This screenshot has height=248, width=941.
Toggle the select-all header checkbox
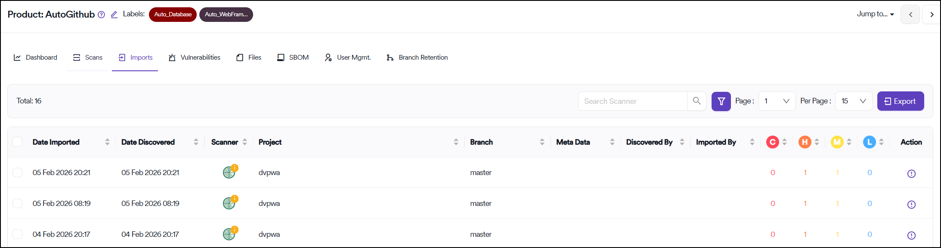pos(18,142)
